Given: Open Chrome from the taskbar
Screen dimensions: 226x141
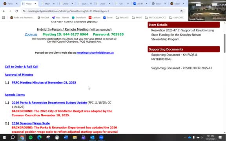Looking at the screenshot, I should point(22,137).
